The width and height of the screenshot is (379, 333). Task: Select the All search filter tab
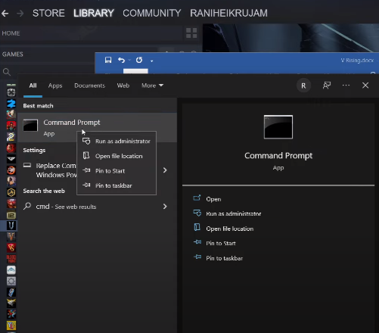(x=33, y=86)
